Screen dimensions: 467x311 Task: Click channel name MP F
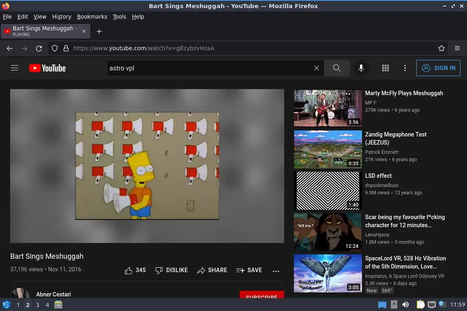[x=371, y=103]
